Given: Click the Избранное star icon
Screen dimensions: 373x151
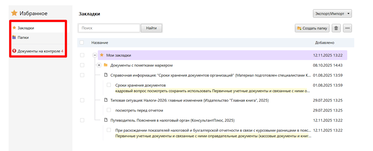Looking at the screenshot, I should coord(14,13).
